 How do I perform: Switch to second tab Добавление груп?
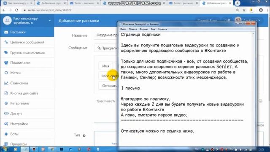[51, 3]
